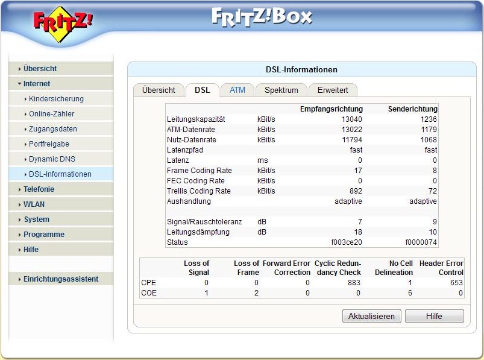Screen dimensions: 484x360
Task: Open the Spektrum tab
Action: 281,90
